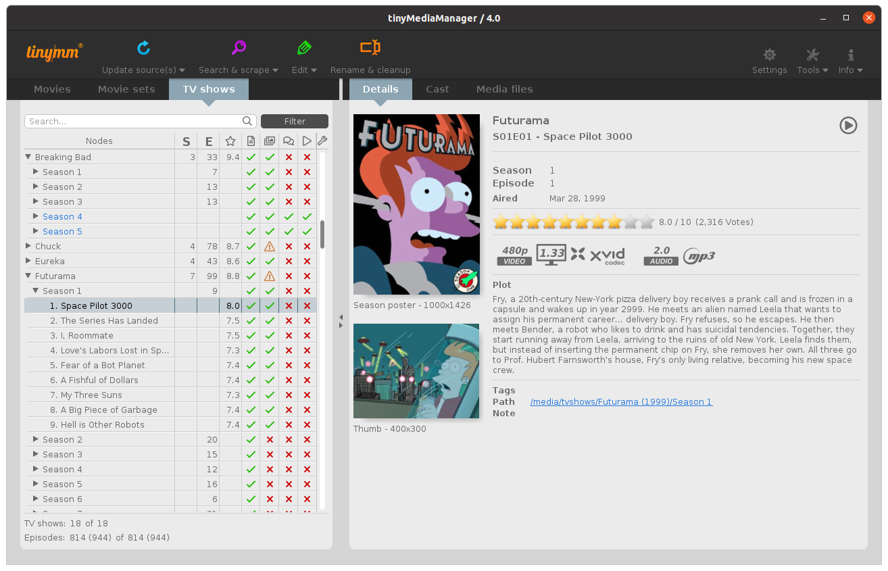Open Settings via the gear icon
This screenshot has height=571, width=888.
tap(769, 55)
